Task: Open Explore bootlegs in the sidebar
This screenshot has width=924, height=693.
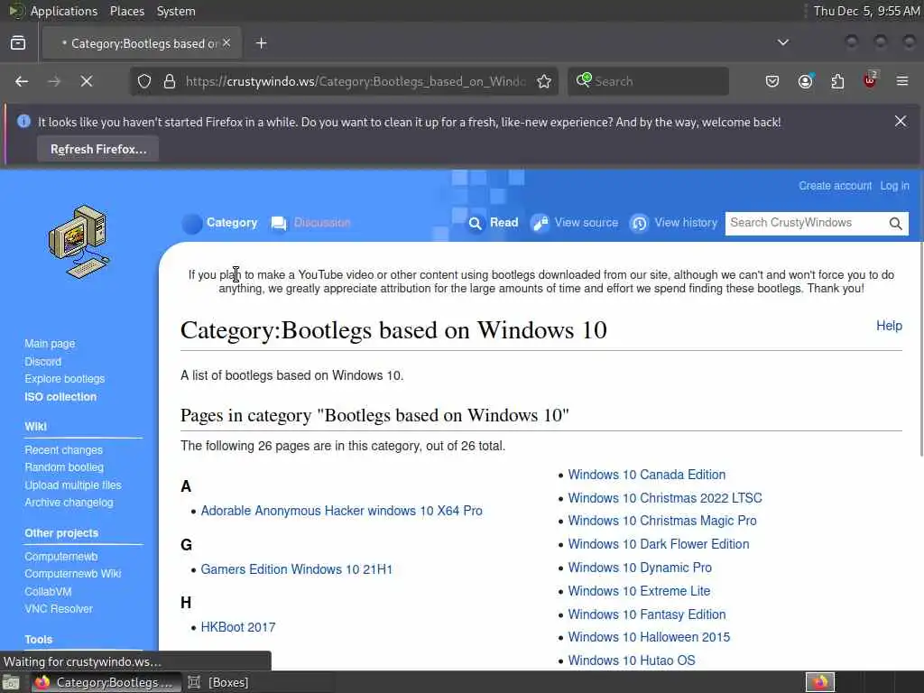Action: pyautogui.click(x=65, y=378)
